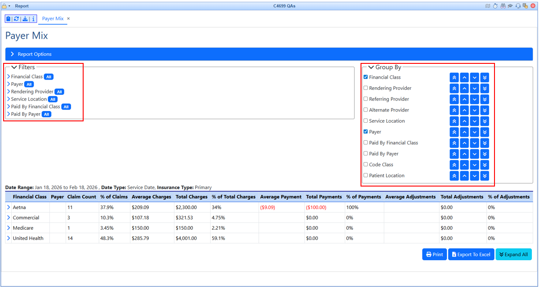The width and height of the screenshot is (539, 289).
Task: Click Export To Excel button
Action: pos(471,254)
